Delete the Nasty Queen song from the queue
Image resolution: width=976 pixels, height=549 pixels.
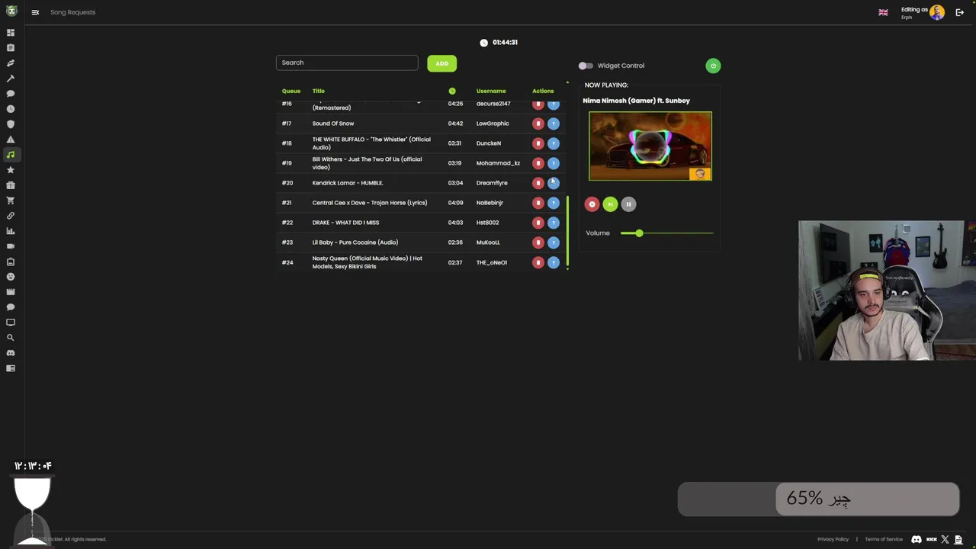coord(538,262)
